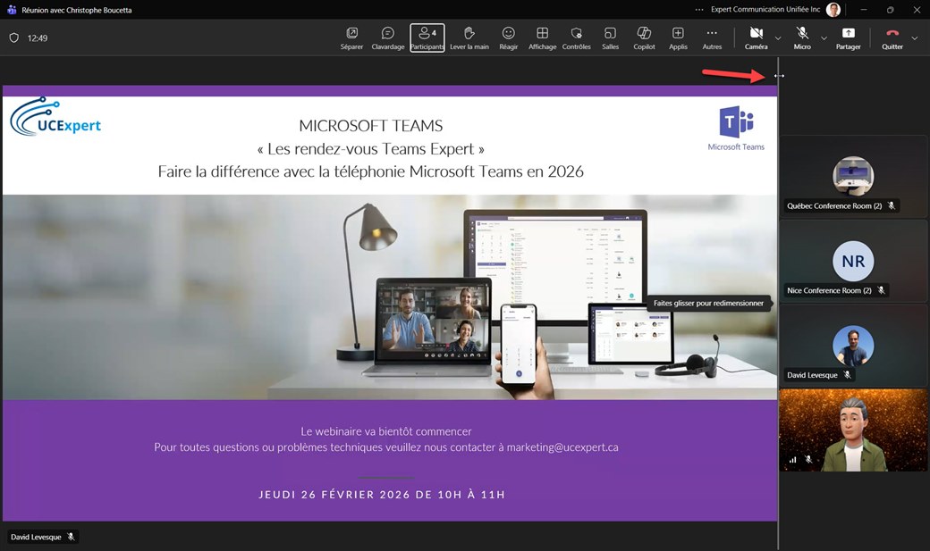Open the Contrôles menu
Screen dimensions: 930x551
click(x=577, y=38)
